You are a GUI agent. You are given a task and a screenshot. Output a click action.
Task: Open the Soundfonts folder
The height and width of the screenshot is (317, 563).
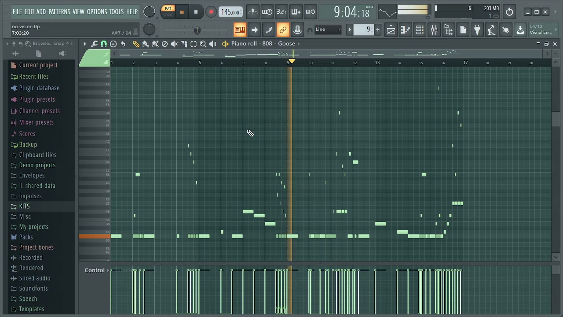33,288
